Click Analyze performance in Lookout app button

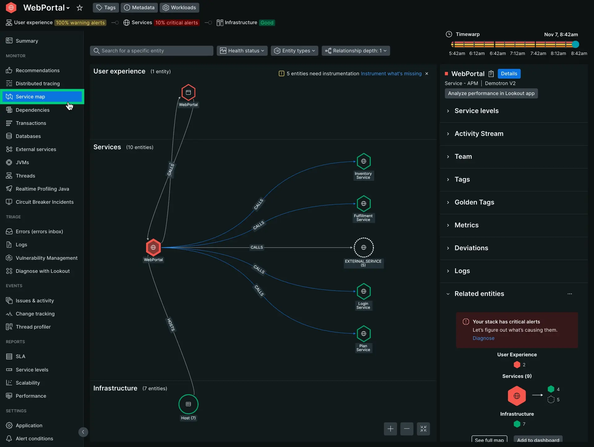tap(491, 93)
